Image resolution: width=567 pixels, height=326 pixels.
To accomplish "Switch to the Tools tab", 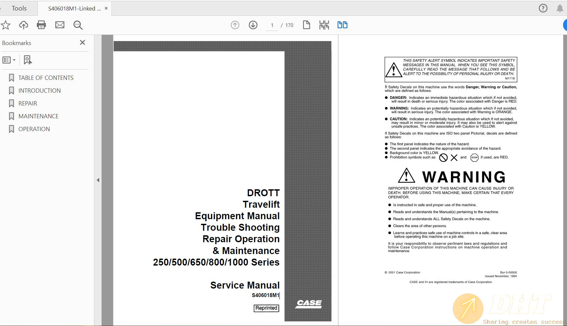I will tap(19, 8).
